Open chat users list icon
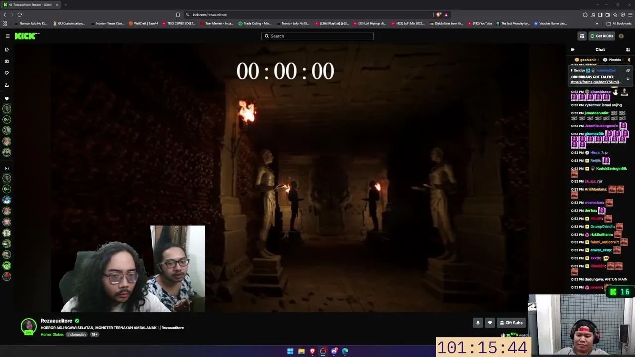Image resolution: width=635 pixels, height=357 pixels. coord(628,50)
